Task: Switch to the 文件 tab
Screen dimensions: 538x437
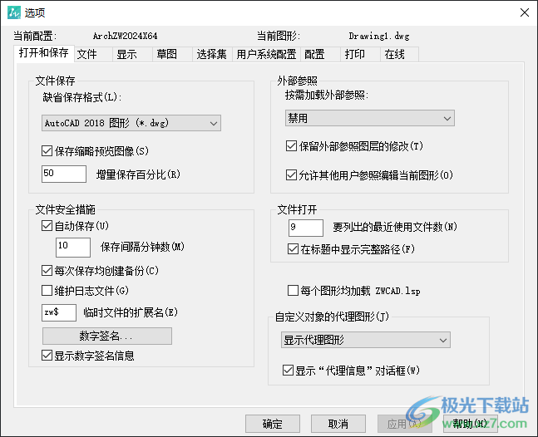Action: (x=93, y=55)
